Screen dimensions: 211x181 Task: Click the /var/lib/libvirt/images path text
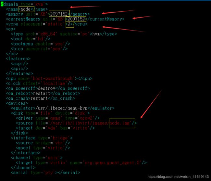pos(79,123)
